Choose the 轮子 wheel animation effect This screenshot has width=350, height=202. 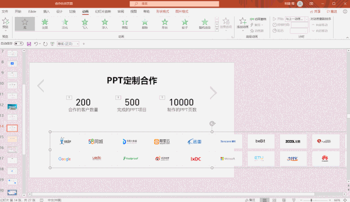coord(185,24)
